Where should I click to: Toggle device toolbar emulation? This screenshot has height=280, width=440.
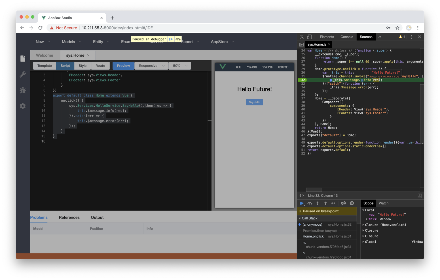(x=309, y=37)
